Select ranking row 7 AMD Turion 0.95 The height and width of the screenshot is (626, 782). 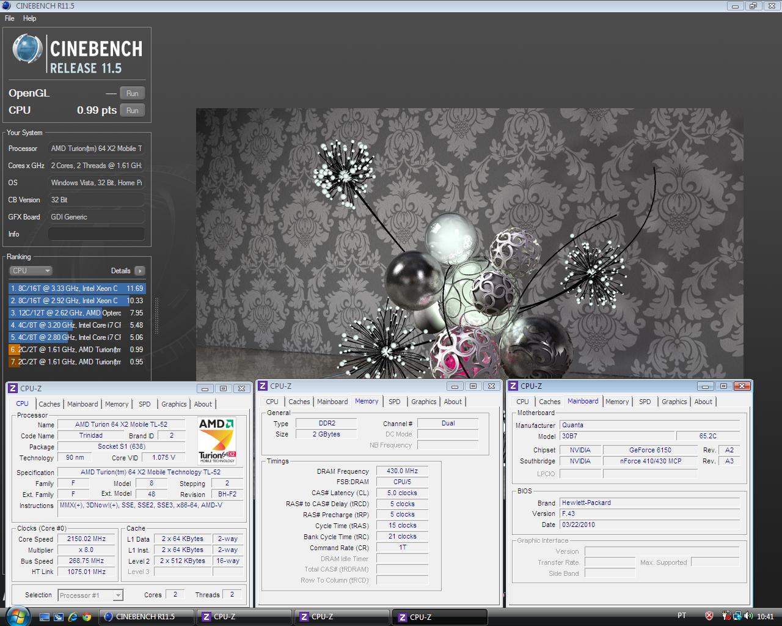pyautogui.click(x=77, y=362)
